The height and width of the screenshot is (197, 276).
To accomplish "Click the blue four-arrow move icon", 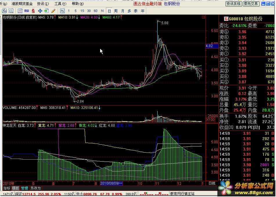I will pos(40,11).
